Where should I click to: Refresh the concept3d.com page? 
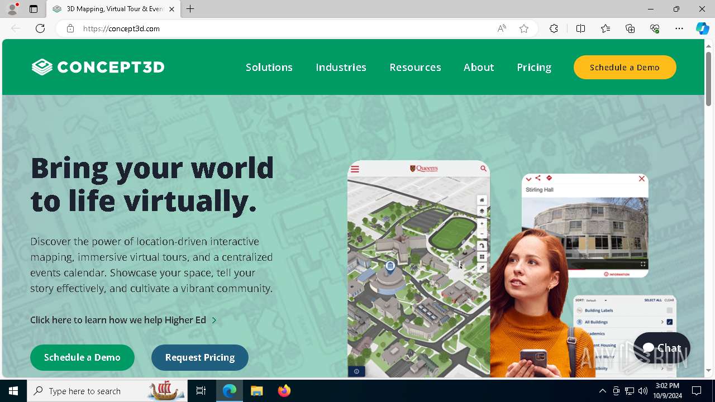tap(40, 28)
